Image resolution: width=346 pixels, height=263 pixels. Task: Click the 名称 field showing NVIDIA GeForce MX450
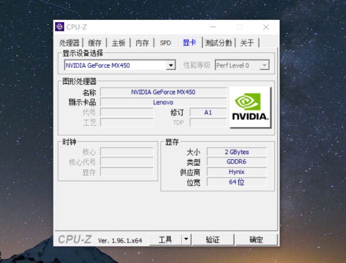tap(163, 92)
